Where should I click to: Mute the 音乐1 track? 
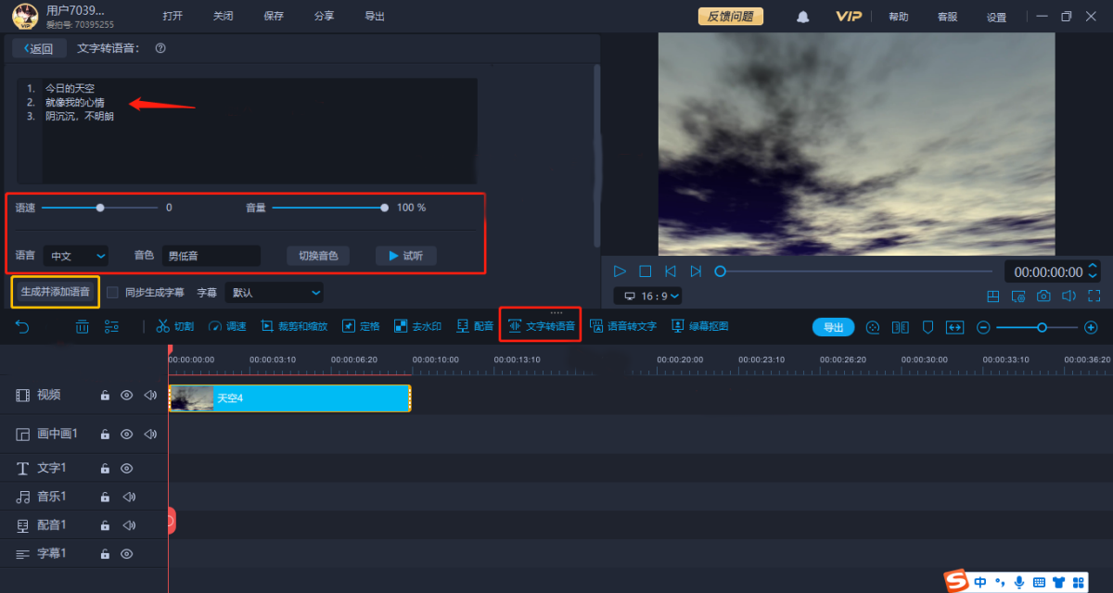pos(128,498)
